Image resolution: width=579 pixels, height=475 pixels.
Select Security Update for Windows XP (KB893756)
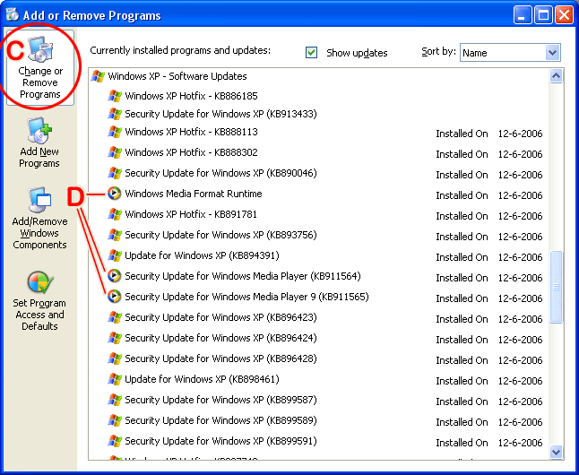[220, 235]
